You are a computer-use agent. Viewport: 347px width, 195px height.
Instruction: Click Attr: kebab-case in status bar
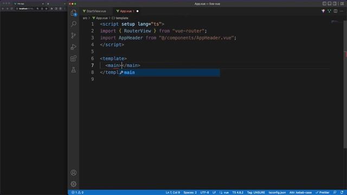tap(300, 193)
